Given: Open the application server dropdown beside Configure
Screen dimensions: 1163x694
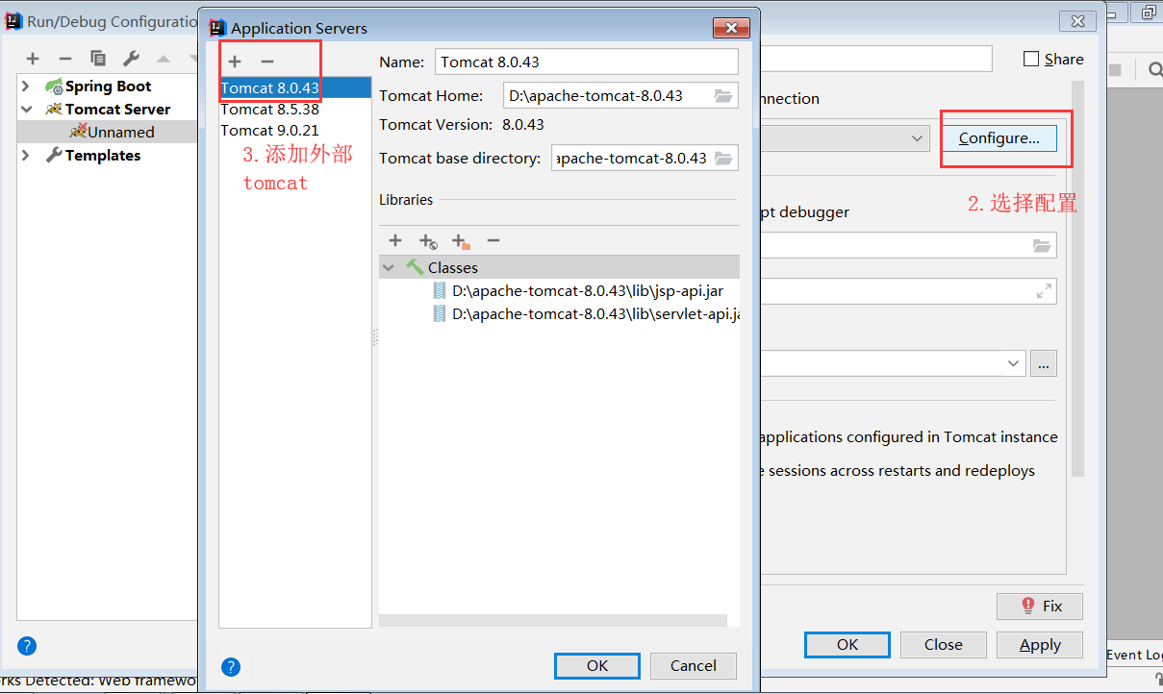Looking at the screenshot, I should pos(917,138).
